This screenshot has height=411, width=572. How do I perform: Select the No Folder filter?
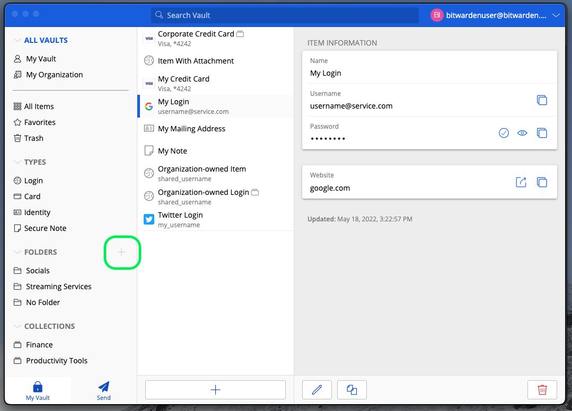tap(37, 302)
